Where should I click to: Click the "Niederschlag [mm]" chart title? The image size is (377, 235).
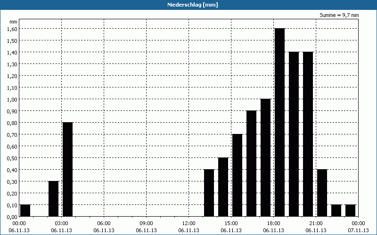pos(193,5)
